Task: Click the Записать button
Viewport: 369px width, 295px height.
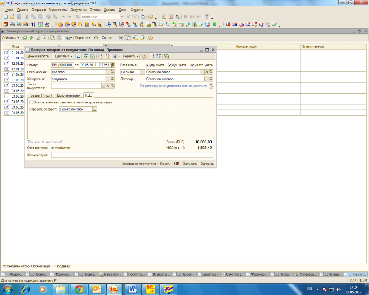Action: pyautogui.click(x=190, y=164)
